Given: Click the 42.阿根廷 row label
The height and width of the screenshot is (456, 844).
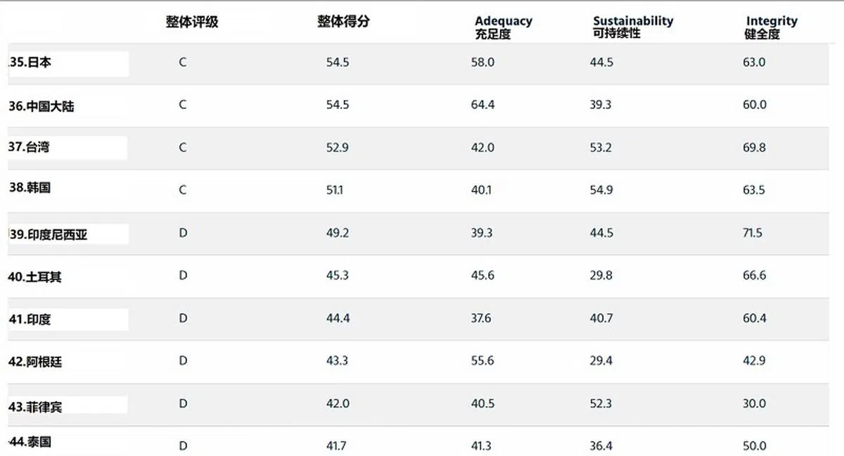Looking at the screenshot, I should point(35,362).
